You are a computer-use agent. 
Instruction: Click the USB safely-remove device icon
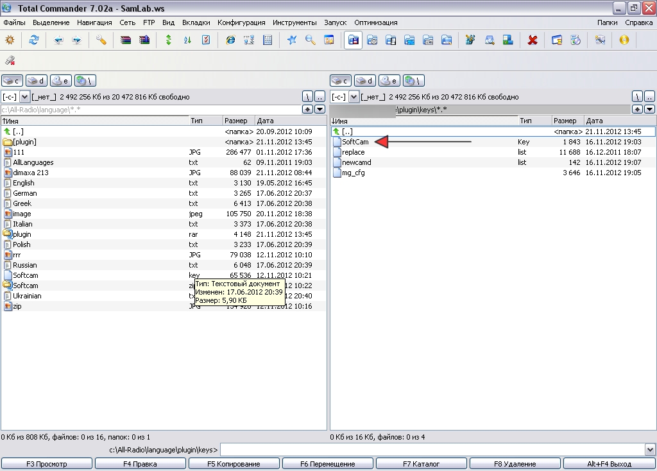[x=10, y=61]
